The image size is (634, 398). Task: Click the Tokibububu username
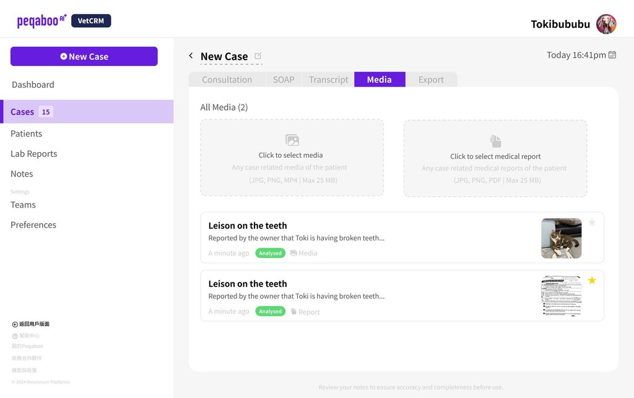pos(560,24)
